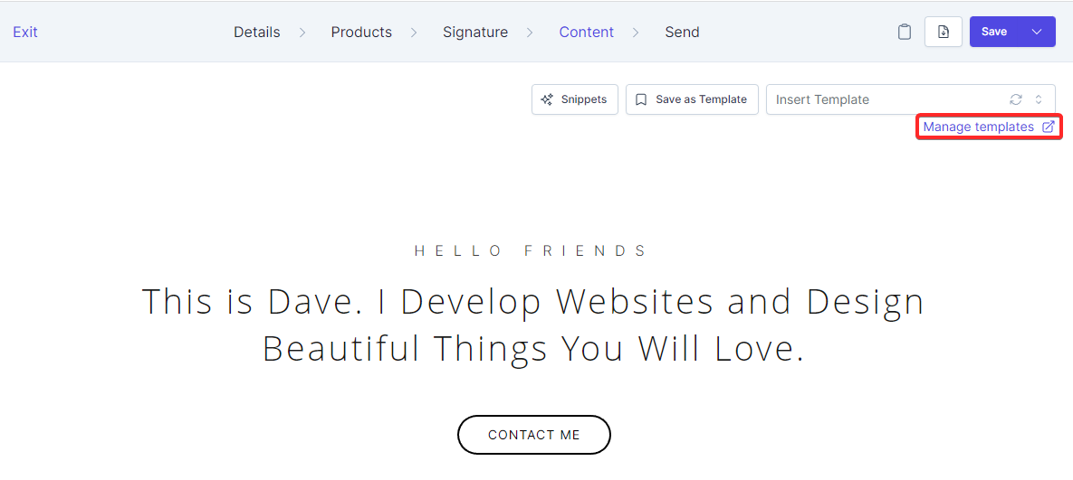This screenshot has width=1073, height=480.
Task: Click the Exit link
Action: point(25,32)
